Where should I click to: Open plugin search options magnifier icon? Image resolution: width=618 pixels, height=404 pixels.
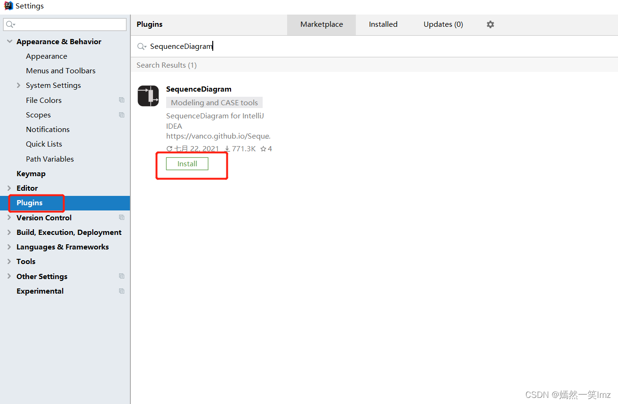pyautogui.click(x=142, y=47)
